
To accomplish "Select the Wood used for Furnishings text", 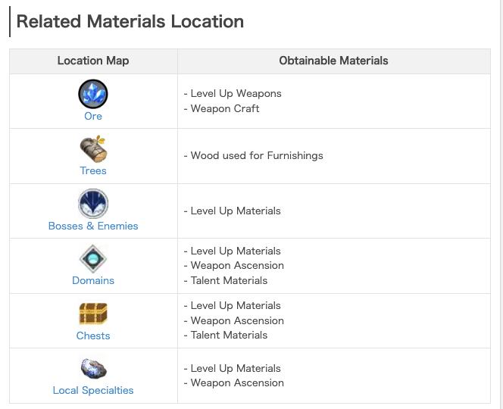I will tap(257, 155).
